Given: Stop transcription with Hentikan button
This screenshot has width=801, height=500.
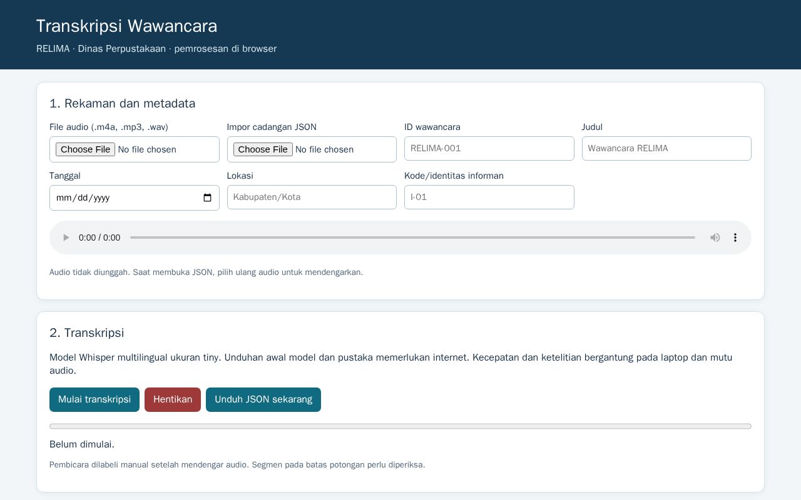Looking at the screenshot, I should pos(173,399).
